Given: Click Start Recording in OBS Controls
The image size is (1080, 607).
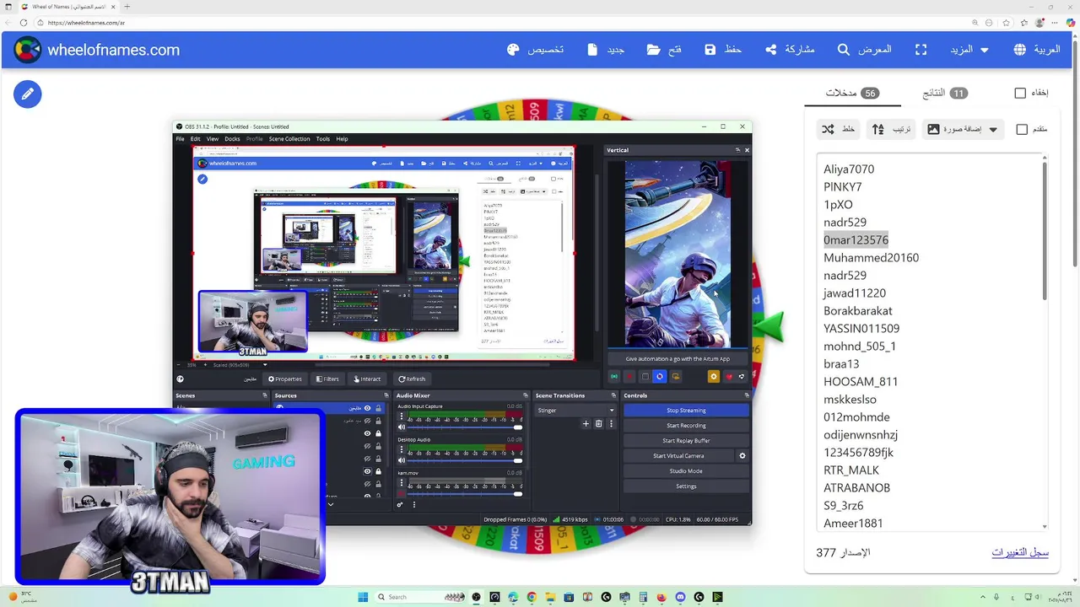Looking at the screenshot, I should coord(686,426).
